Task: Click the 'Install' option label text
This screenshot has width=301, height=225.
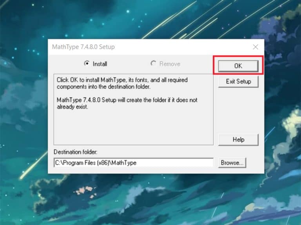Action: pos(100,64)
